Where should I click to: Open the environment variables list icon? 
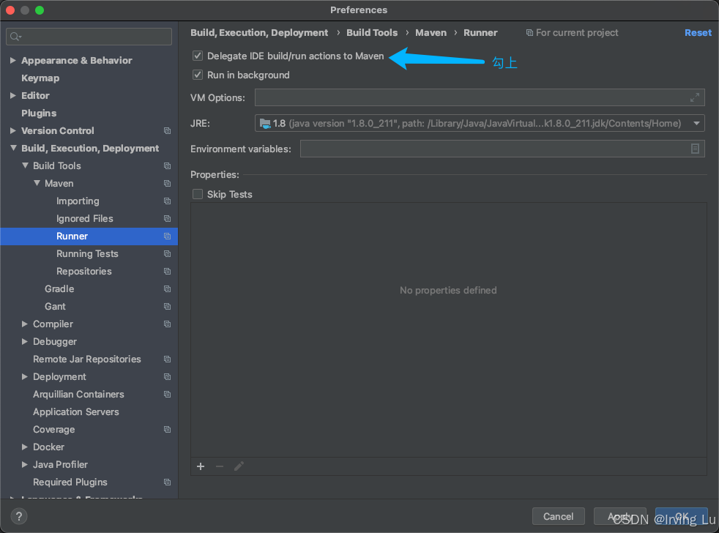695,149
